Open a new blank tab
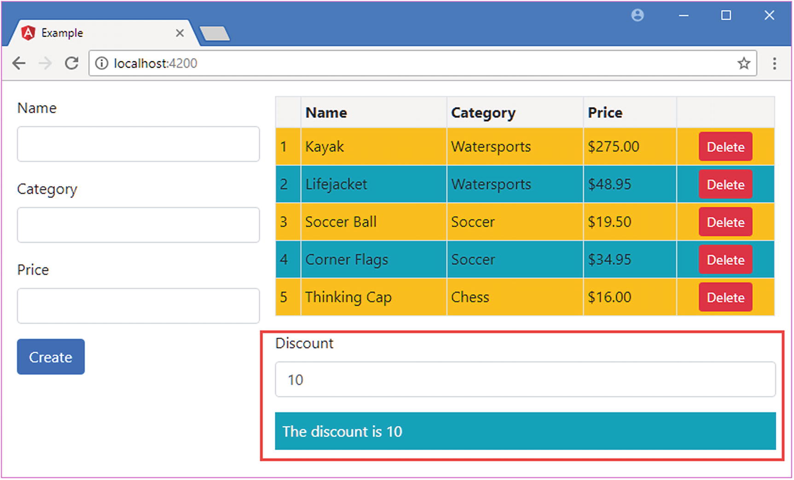794x480 pixels. [215, 34]
